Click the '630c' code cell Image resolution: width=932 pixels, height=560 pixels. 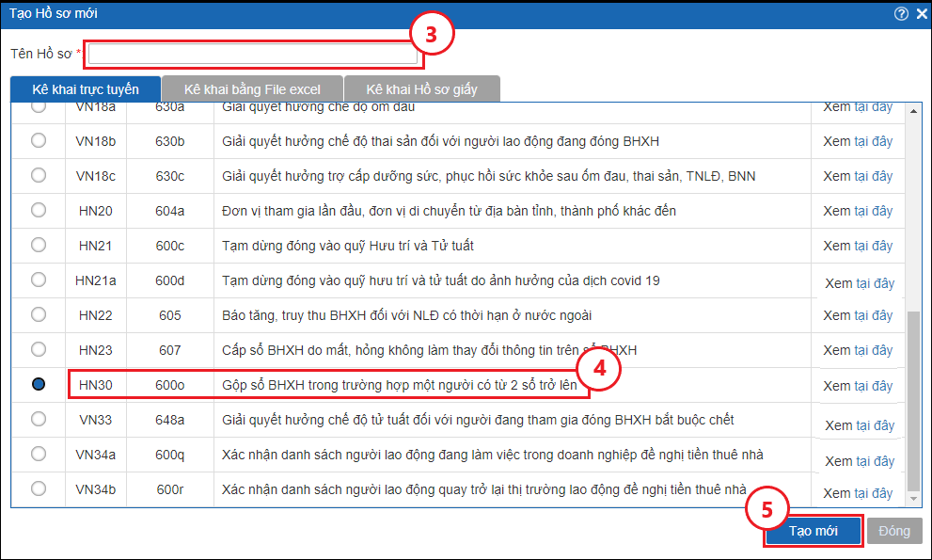pos(170,176)
